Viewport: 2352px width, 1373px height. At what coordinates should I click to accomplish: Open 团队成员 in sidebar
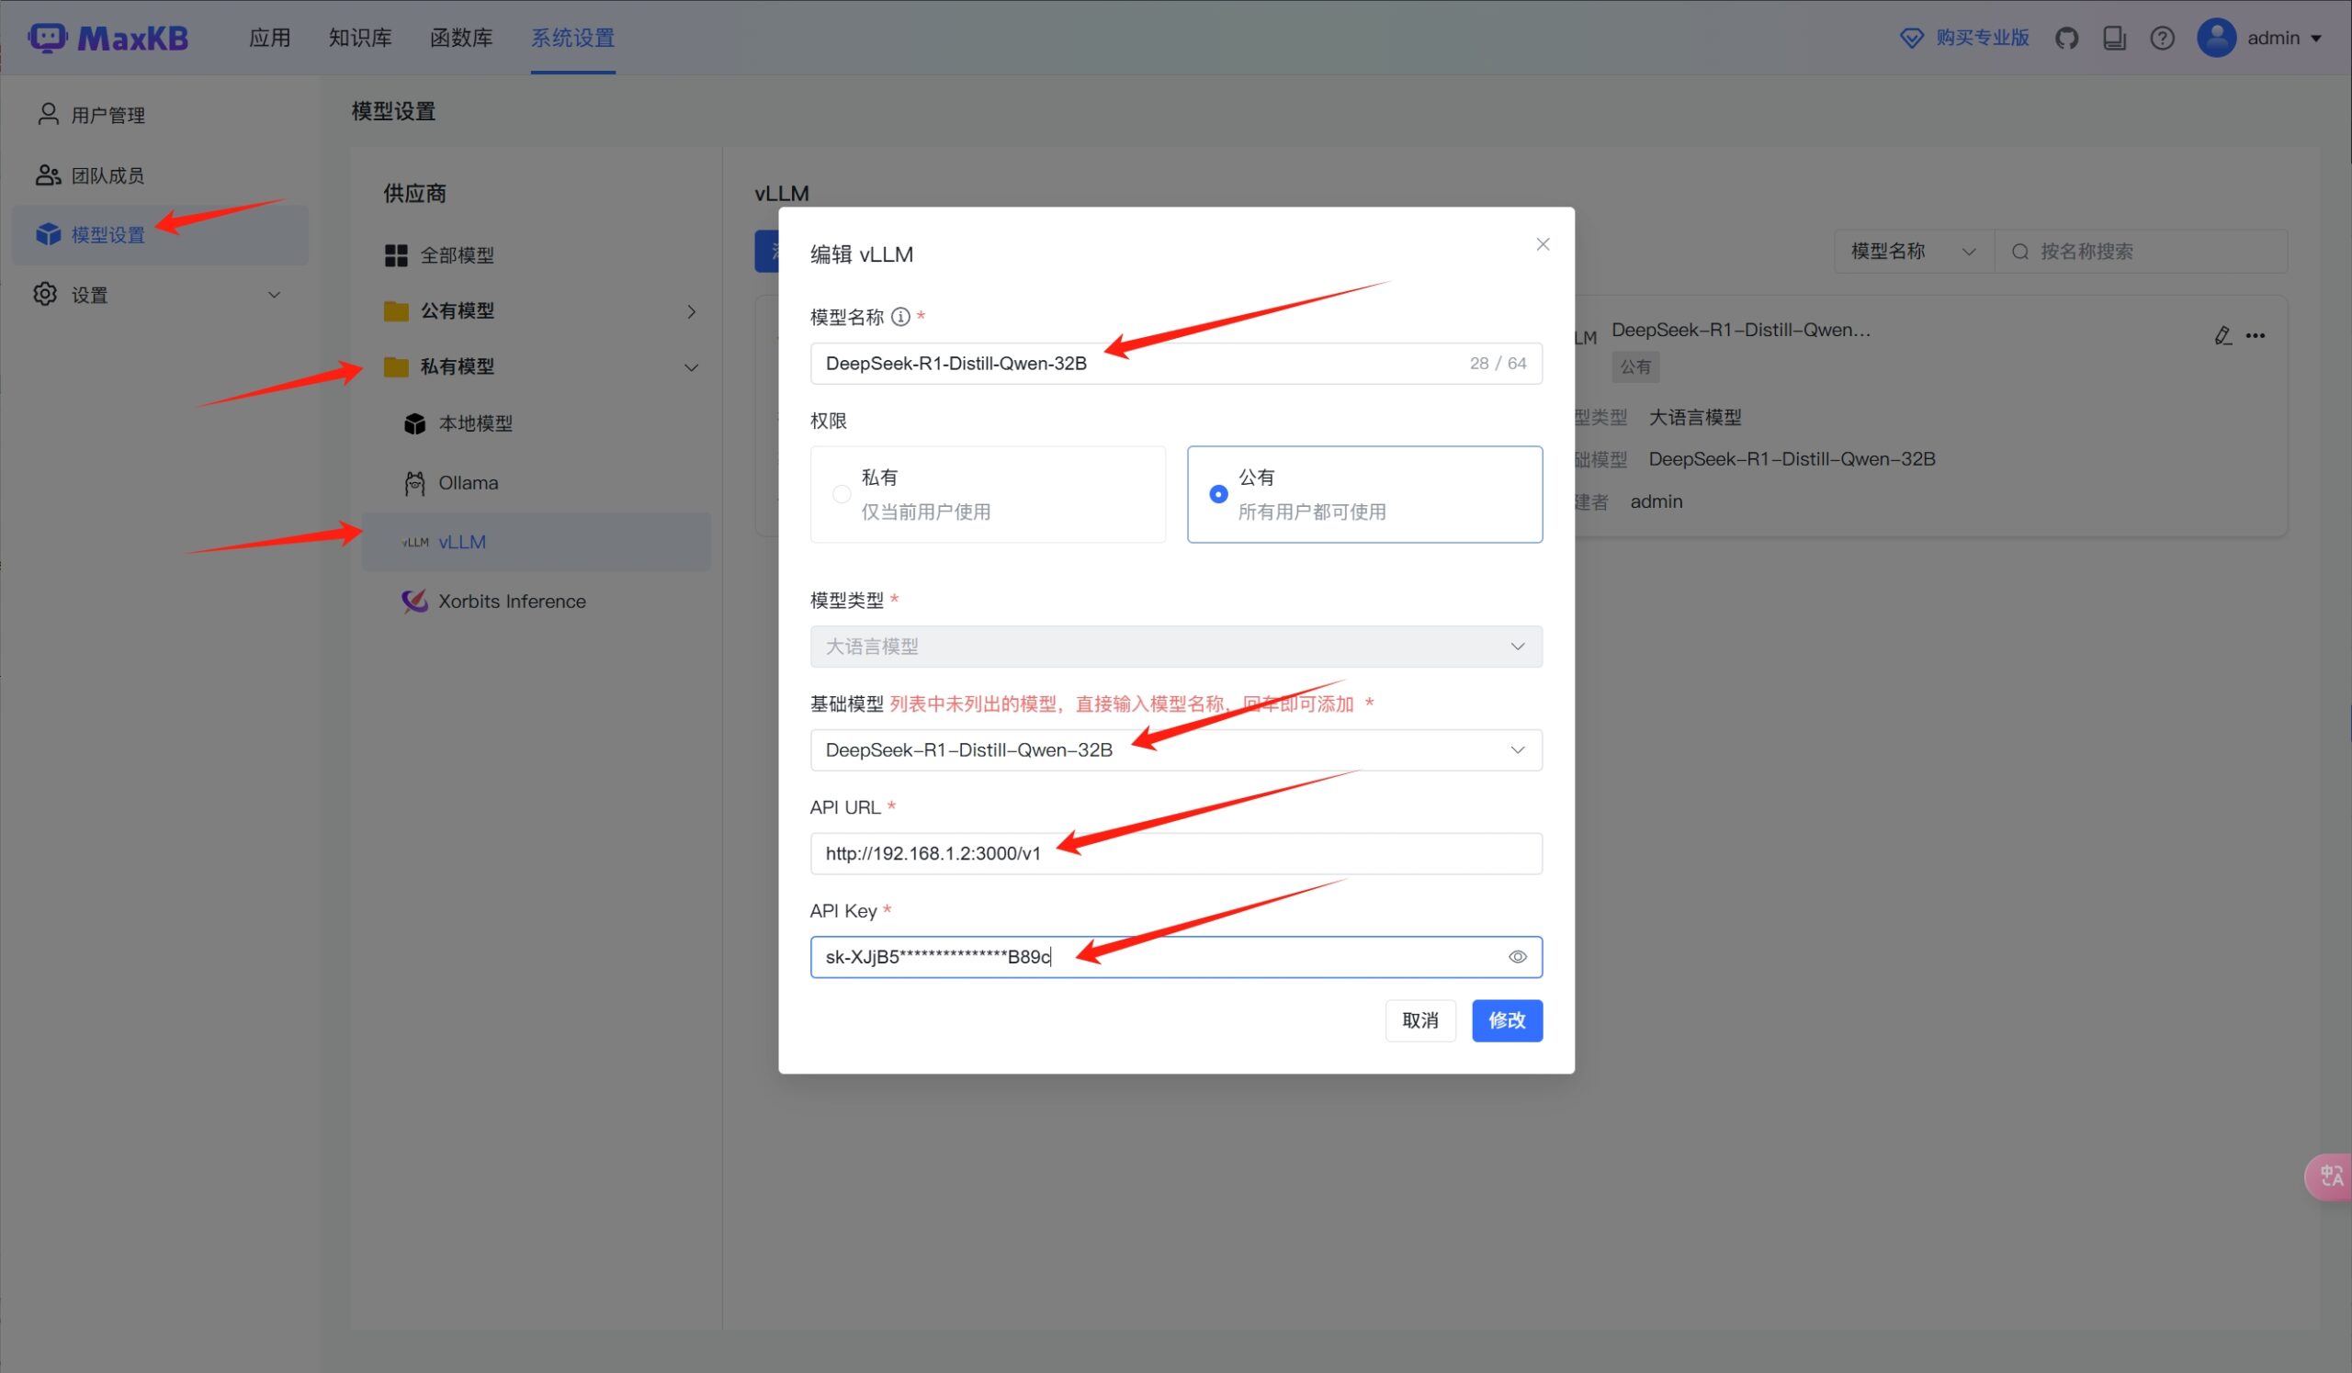[160, 175]
